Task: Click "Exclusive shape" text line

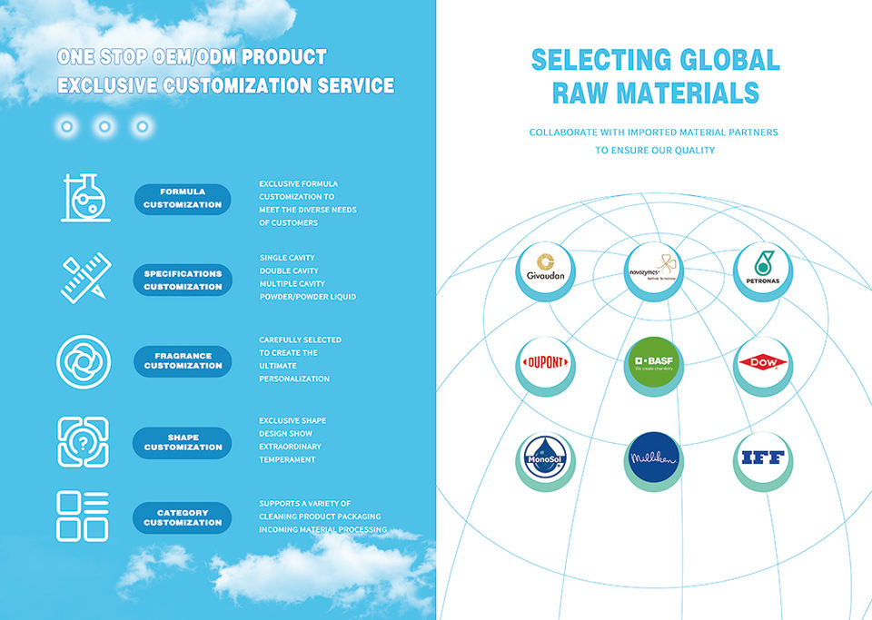Action: point(292,420)
